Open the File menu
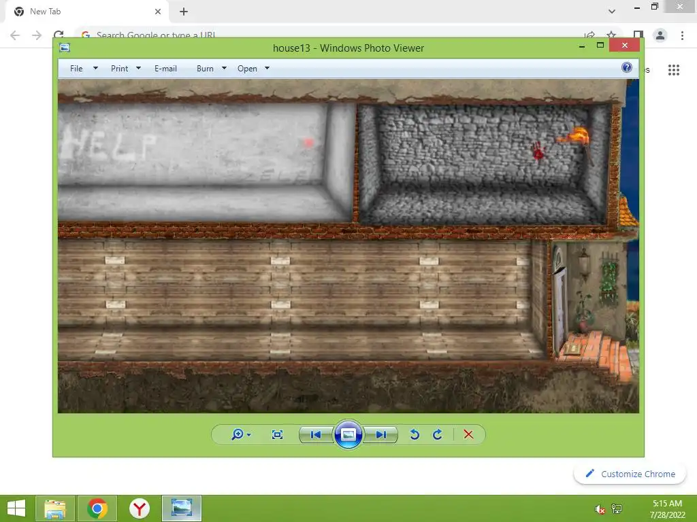697x522 pixels. [76, 69]
